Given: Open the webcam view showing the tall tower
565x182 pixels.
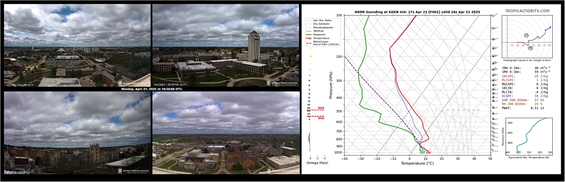Looking at the screenshot, I should (226, 45).
